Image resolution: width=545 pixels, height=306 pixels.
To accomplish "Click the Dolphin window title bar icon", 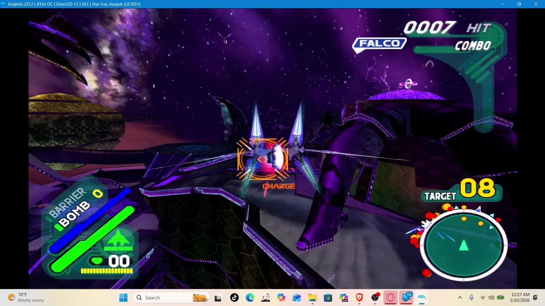I will [4, 4].
